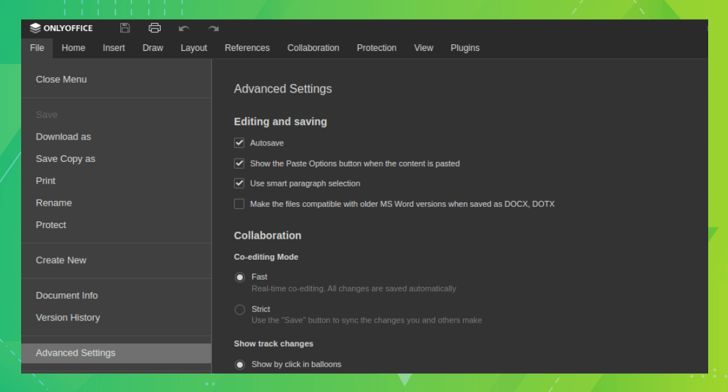
Task: Enable compatibility with older MS Word versions
Action: (x=239, y=204)
